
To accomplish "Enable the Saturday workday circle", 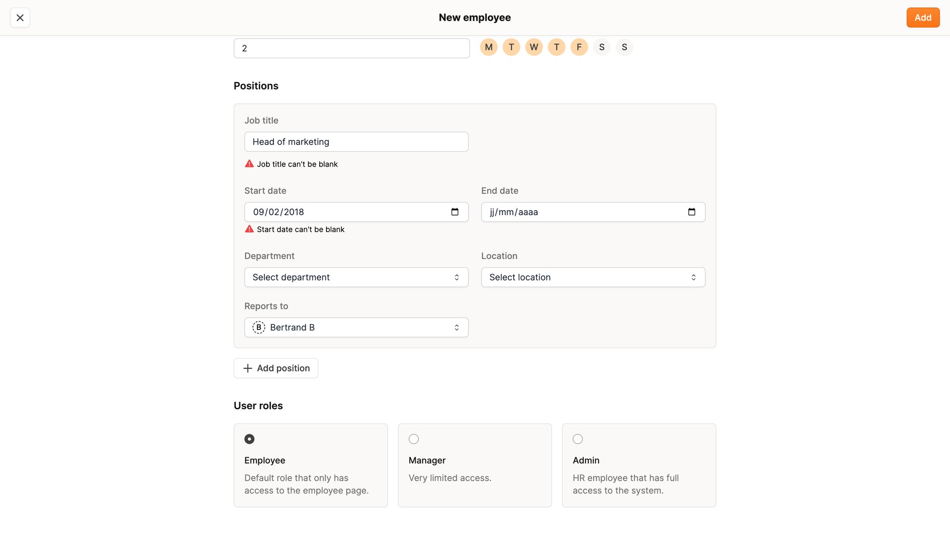I will (602, 47).
